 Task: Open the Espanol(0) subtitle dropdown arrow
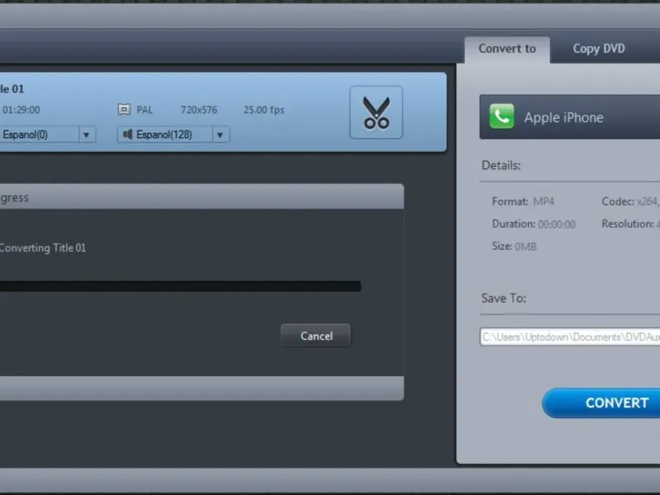coord(87,134)
